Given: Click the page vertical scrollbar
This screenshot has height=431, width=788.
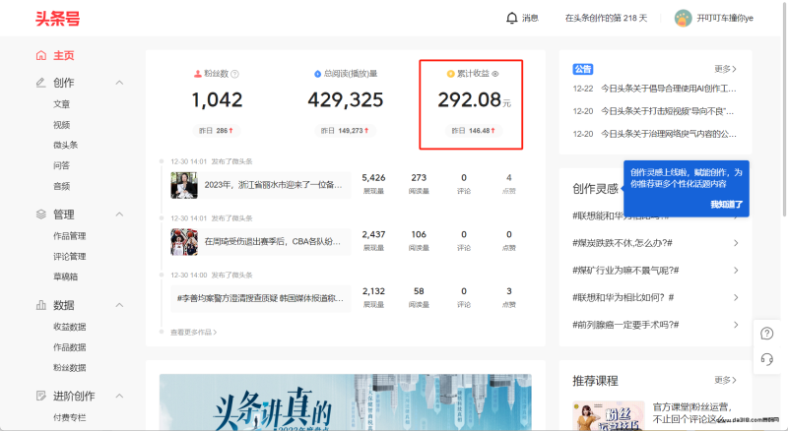Looking at the screenshot, I should tap(784, 110).
